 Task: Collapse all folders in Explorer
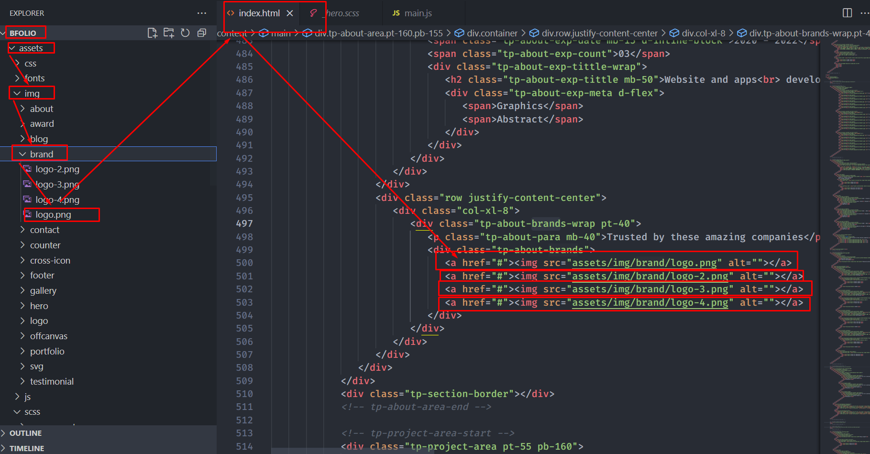click(202, 33)
